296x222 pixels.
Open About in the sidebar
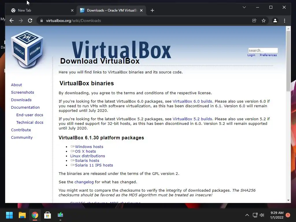tap(16, 85)
